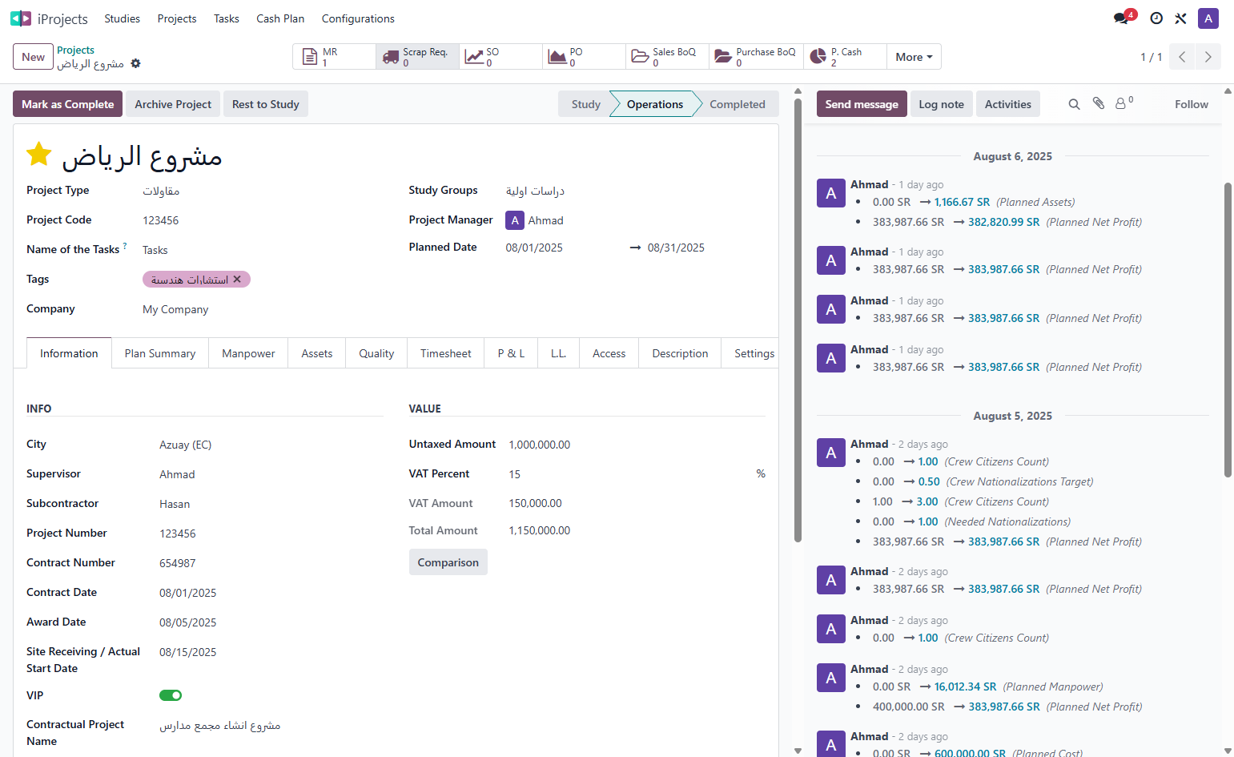Switch to the P & L tab
The image size is (1234, 757).
tap(511, 353)
